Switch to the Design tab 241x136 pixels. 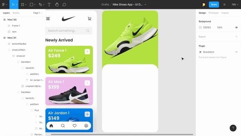(x=202, y=13)
